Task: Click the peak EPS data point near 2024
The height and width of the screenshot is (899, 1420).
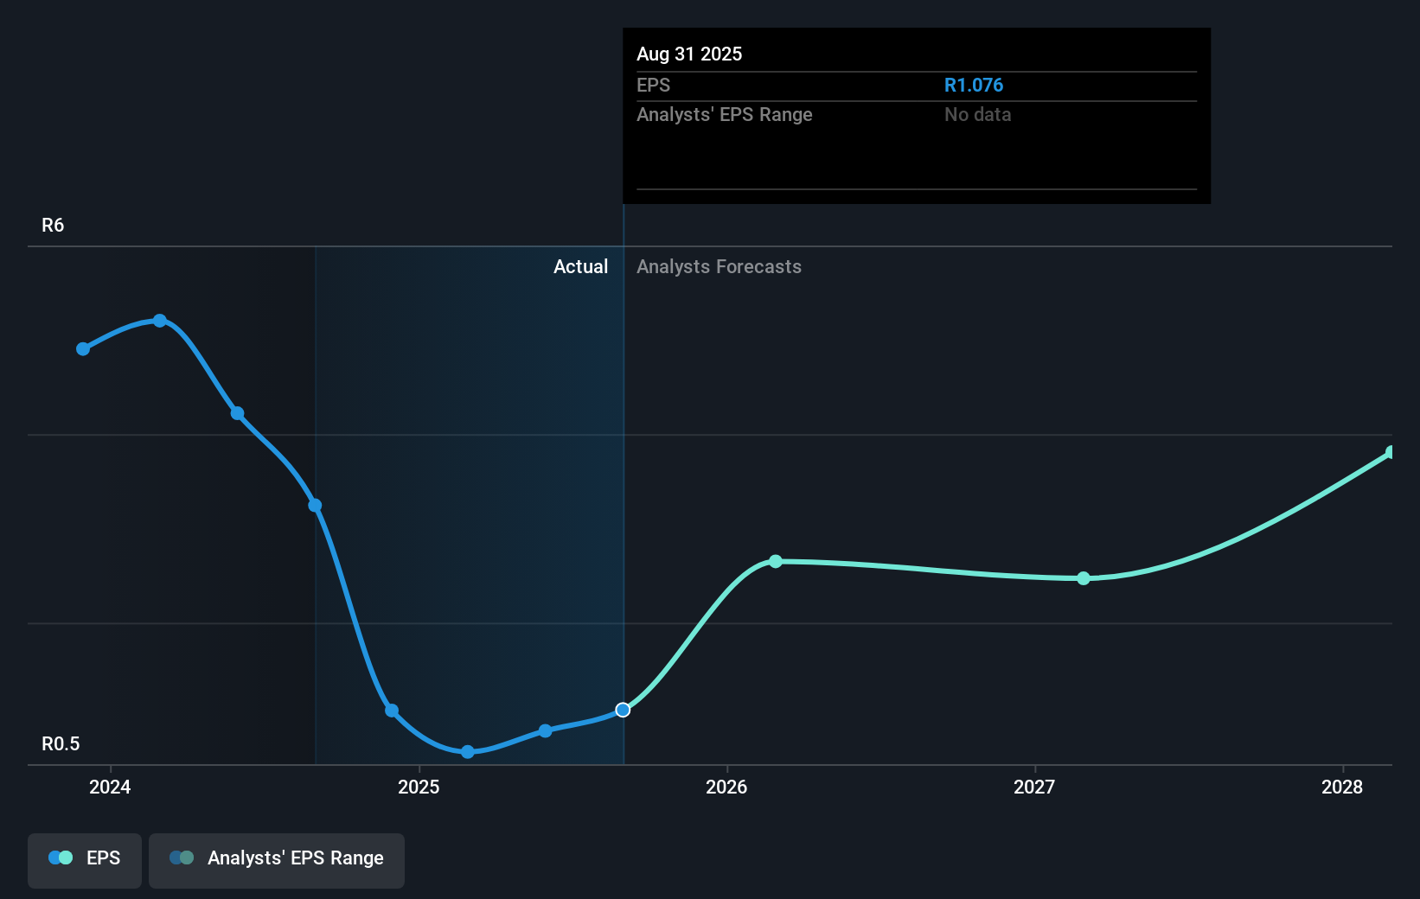Action: 160,321
